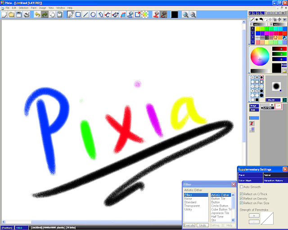The image size is (288, 230).
Task: Redo with the green arrow icon
Action: click(45, 14)
